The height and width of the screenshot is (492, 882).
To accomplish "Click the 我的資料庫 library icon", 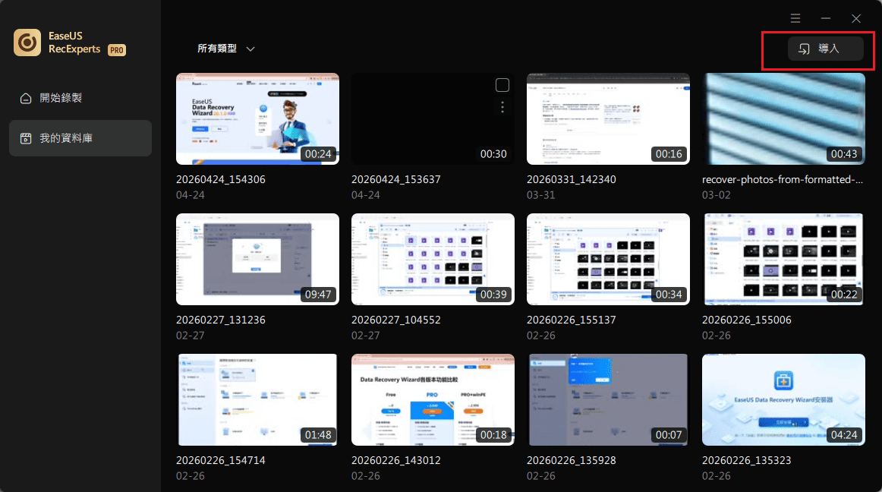I will point(26,138).
